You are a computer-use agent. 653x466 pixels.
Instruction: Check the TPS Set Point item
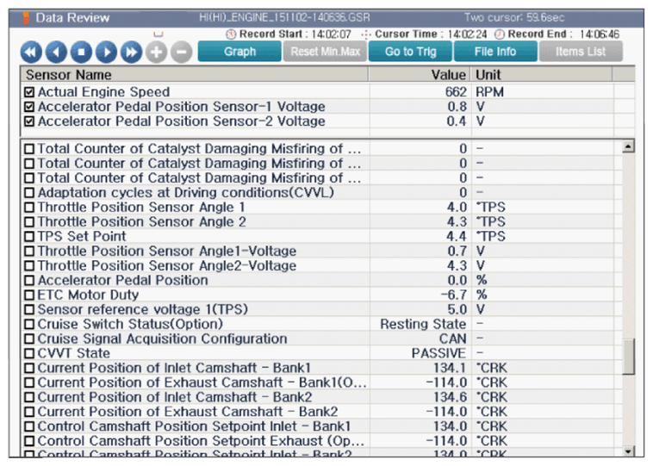click(x=29, y=237)
